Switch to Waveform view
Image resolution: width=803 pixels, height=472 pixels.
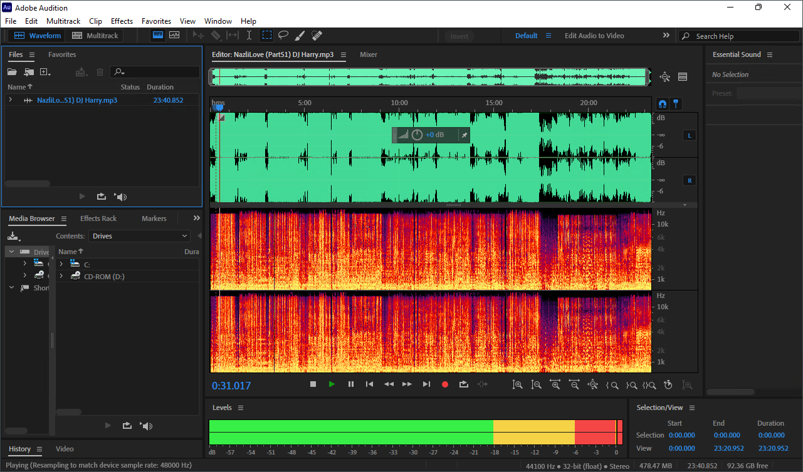[38, 36]
